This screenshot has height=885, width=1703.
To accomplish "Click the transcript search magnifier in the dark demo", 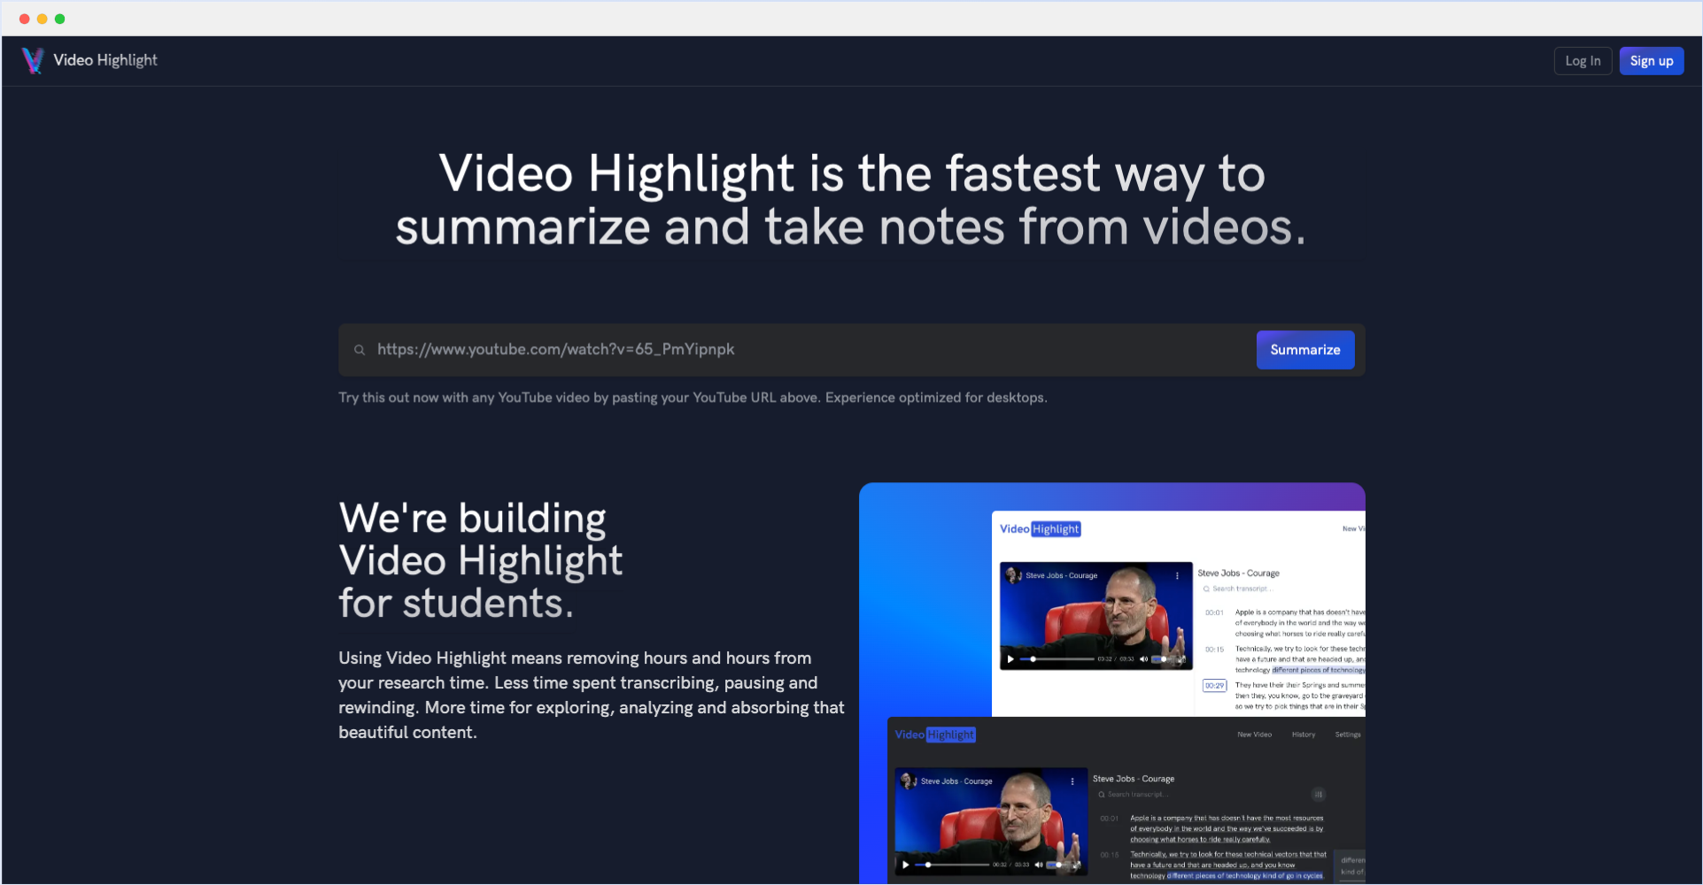I will pos(1102,795).
